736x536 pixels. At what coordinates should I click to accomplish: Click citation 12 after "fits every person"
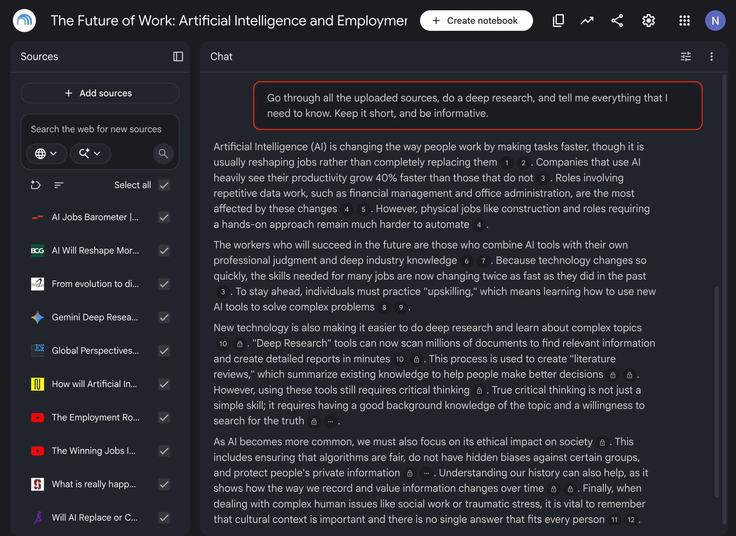631,520
